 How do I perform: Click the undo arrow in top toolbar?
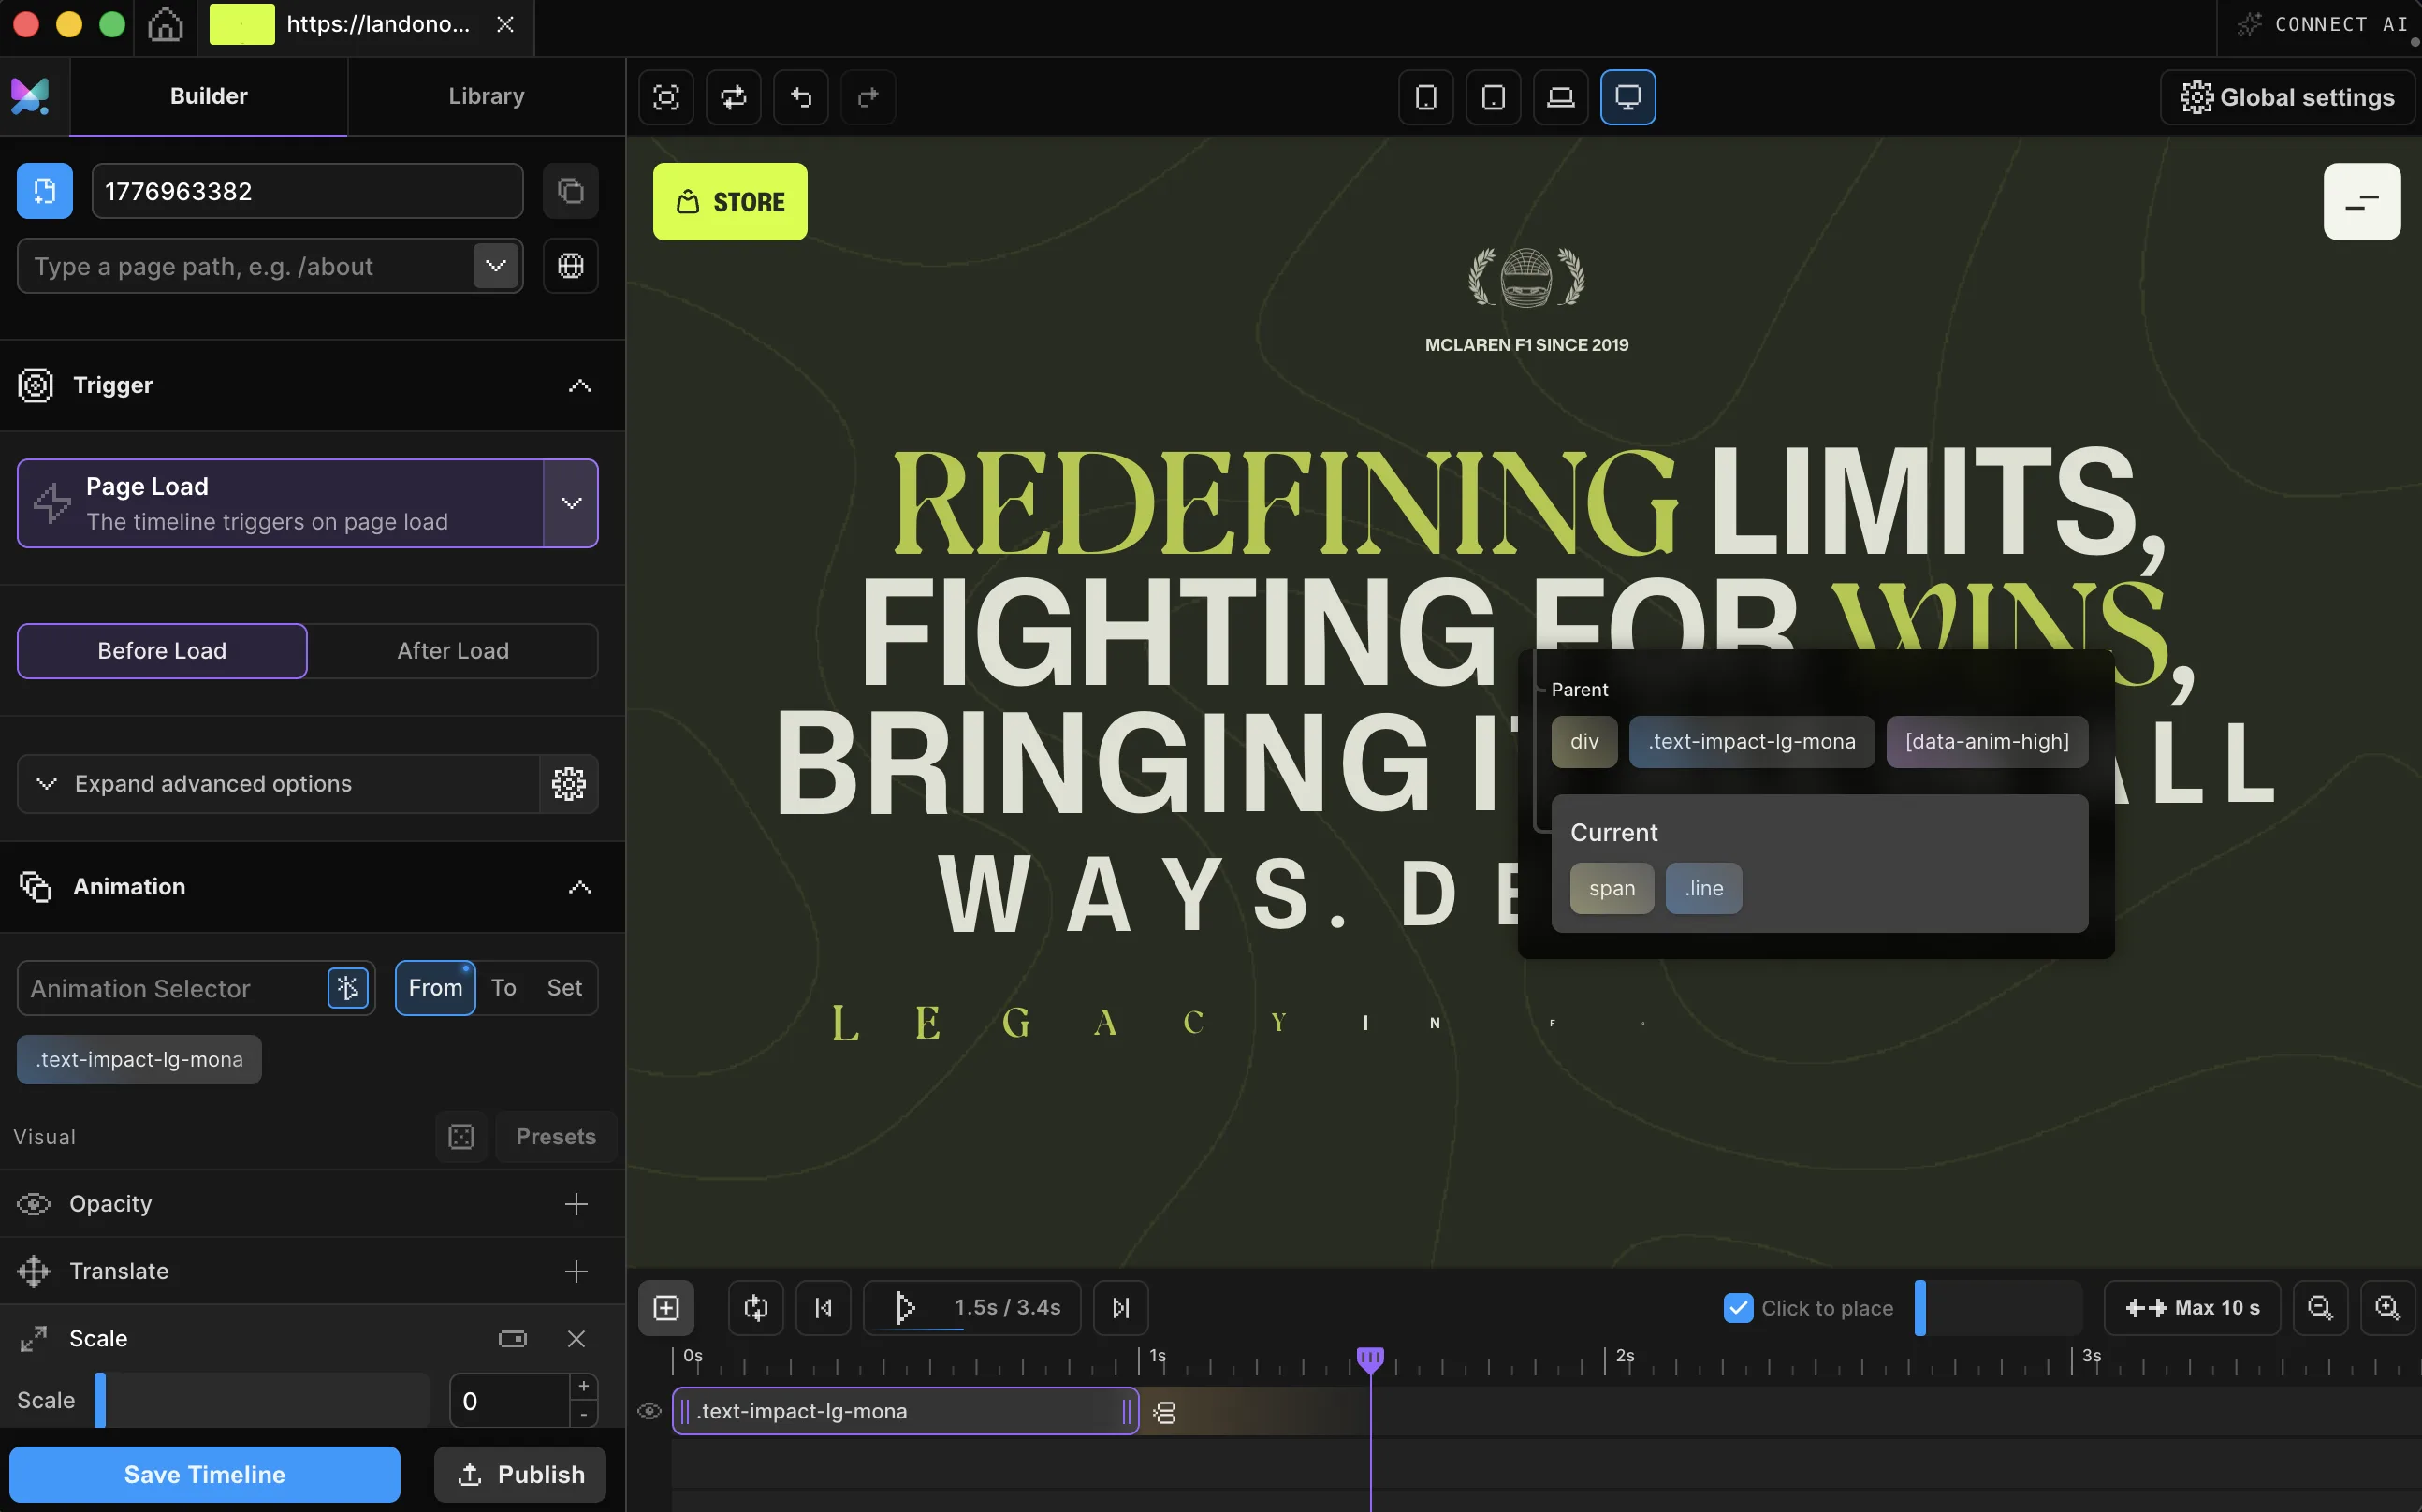click(801, 97)
